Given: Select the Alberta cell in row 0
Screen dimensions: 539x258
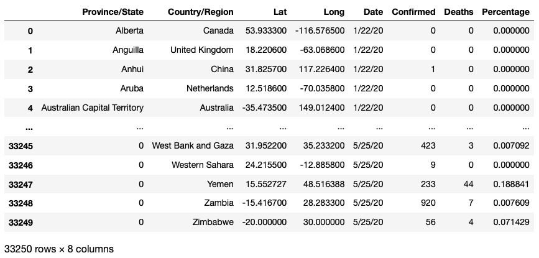Looking at the screenshot, I should point(129,30).
